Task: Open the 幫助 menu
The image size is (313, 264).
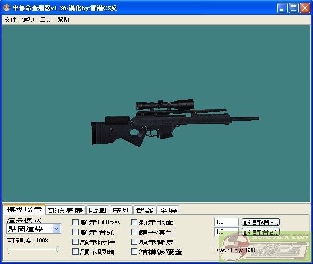Action: pos(63,20)
